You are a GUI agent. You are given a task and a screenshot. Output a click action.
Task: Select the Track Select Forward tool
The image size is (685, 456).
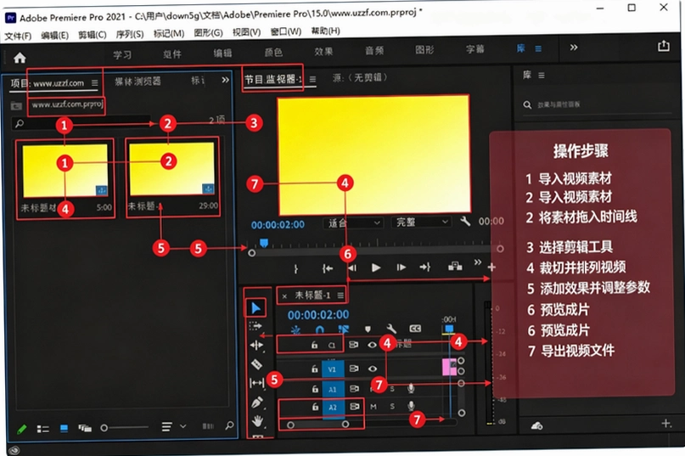[x=256, y=326]
